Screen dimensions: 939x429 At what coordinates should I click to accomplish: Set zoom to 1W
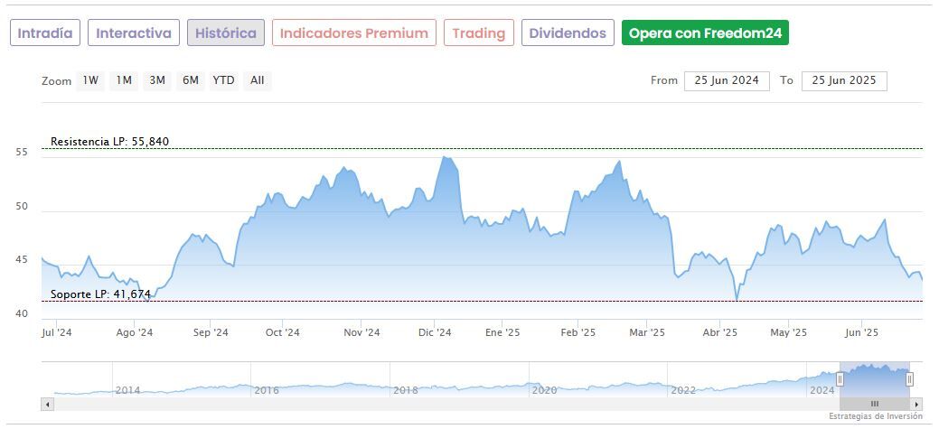[90, 80]
